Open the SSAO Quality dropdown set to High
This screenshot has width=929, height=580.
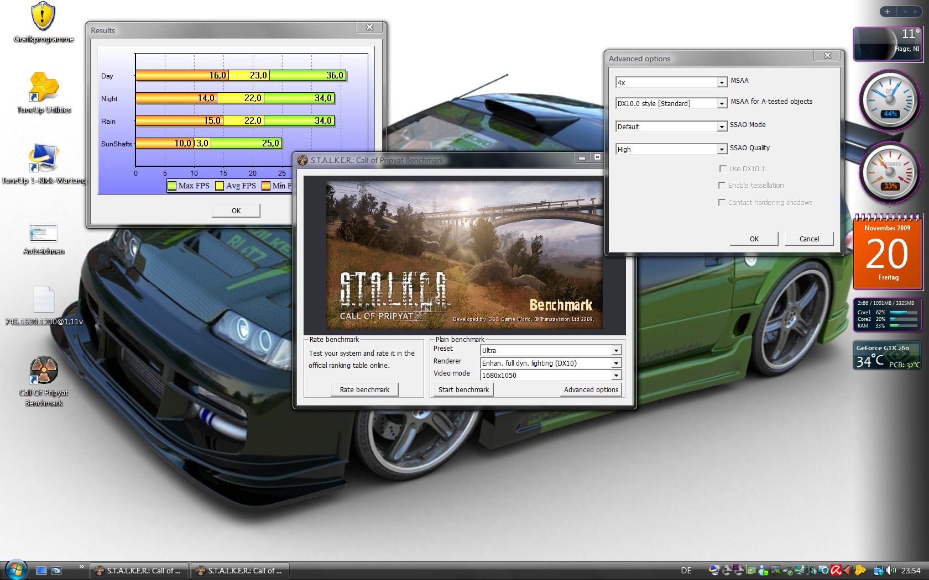pyautogui.click(x=671, y=149)
